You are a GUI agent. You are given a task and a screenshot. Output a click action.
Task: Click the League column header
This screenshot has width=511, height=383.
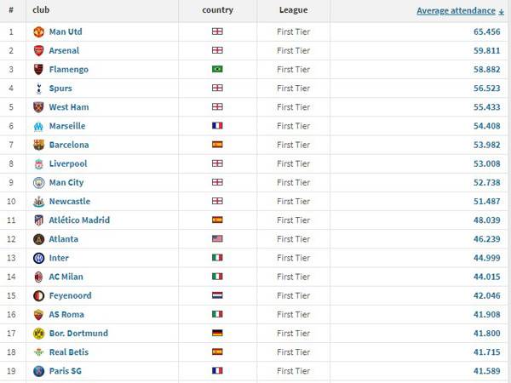tap(293, 10)
